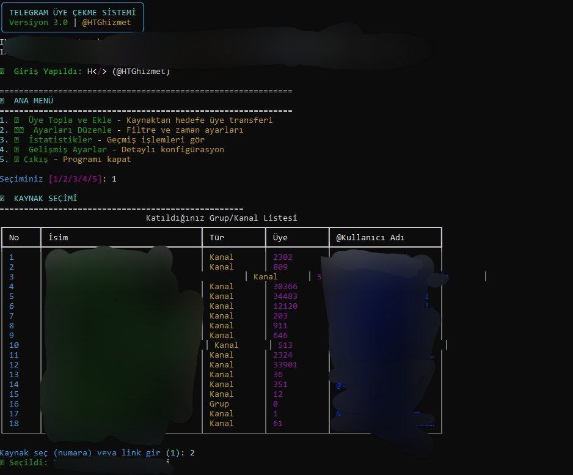Click the "[1/2/3/4/5]" options text
Image resolution: width=573 pixels, height=475 pixels.
pyautogui.click(x=75, y=179)
